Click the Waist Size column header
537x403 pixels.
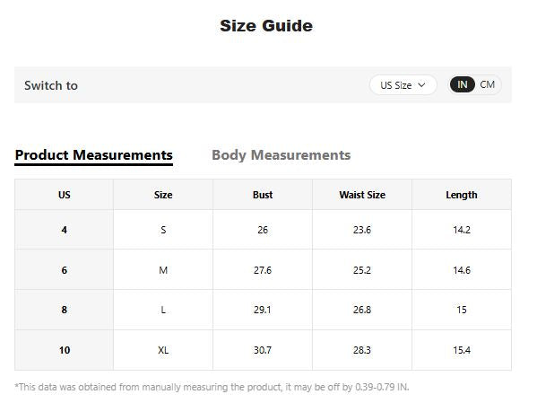tap(362, 195)
